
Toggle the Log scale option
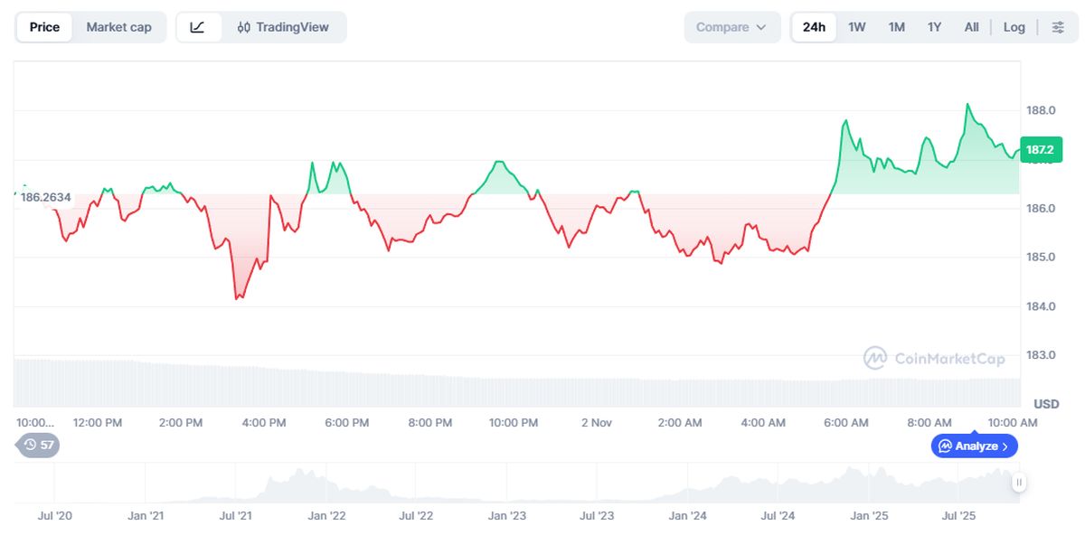coord(1014,27)
